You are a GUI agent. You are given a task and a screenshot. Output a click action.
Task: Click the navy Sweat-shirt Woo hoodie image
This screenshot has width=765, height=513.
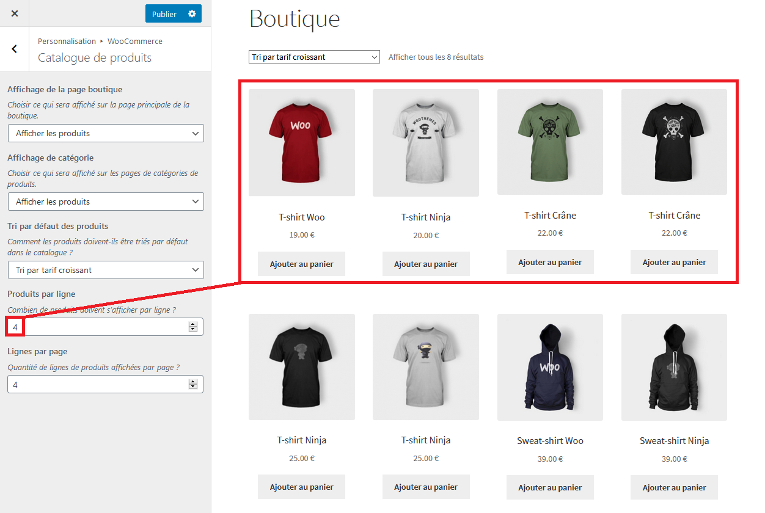550,367
